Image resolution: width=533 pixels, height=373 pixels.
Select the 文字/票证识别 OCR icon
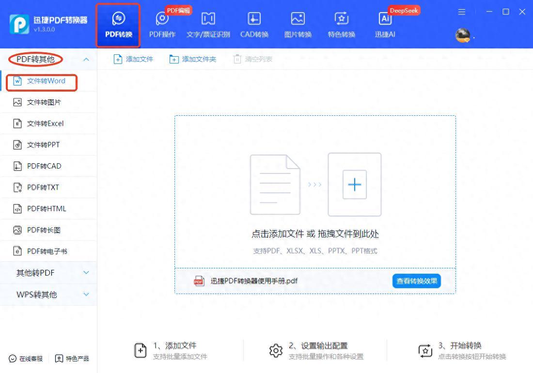(208, 19)
